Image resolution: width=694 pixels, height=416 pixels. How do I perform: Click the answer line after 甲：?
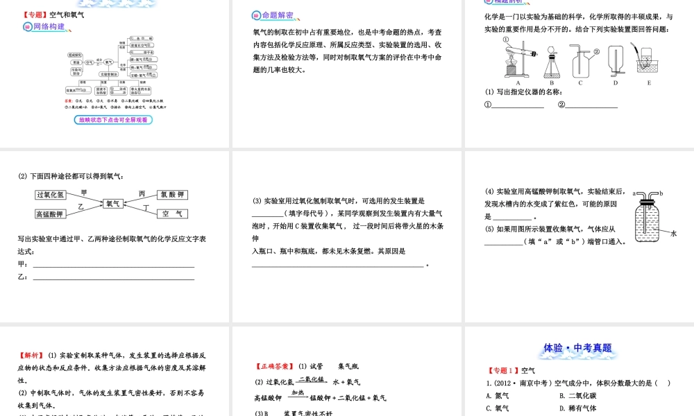pyautogui.click(x=114, y=264)
